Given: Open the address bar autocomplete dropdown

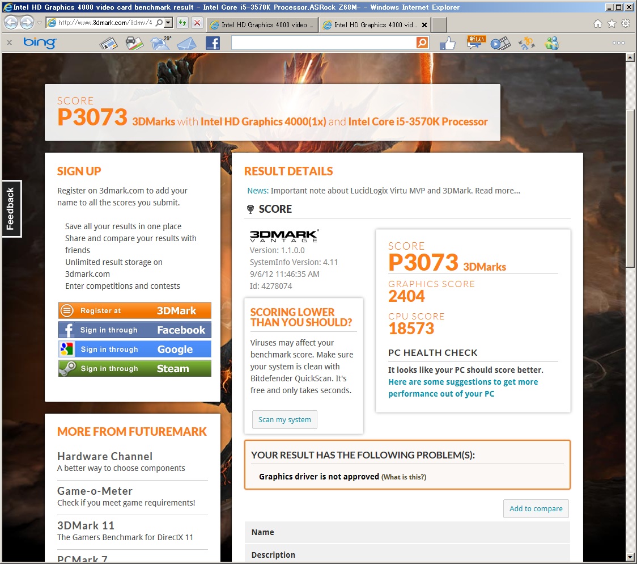Looking at the screenshot, I should tap(168, 23).
